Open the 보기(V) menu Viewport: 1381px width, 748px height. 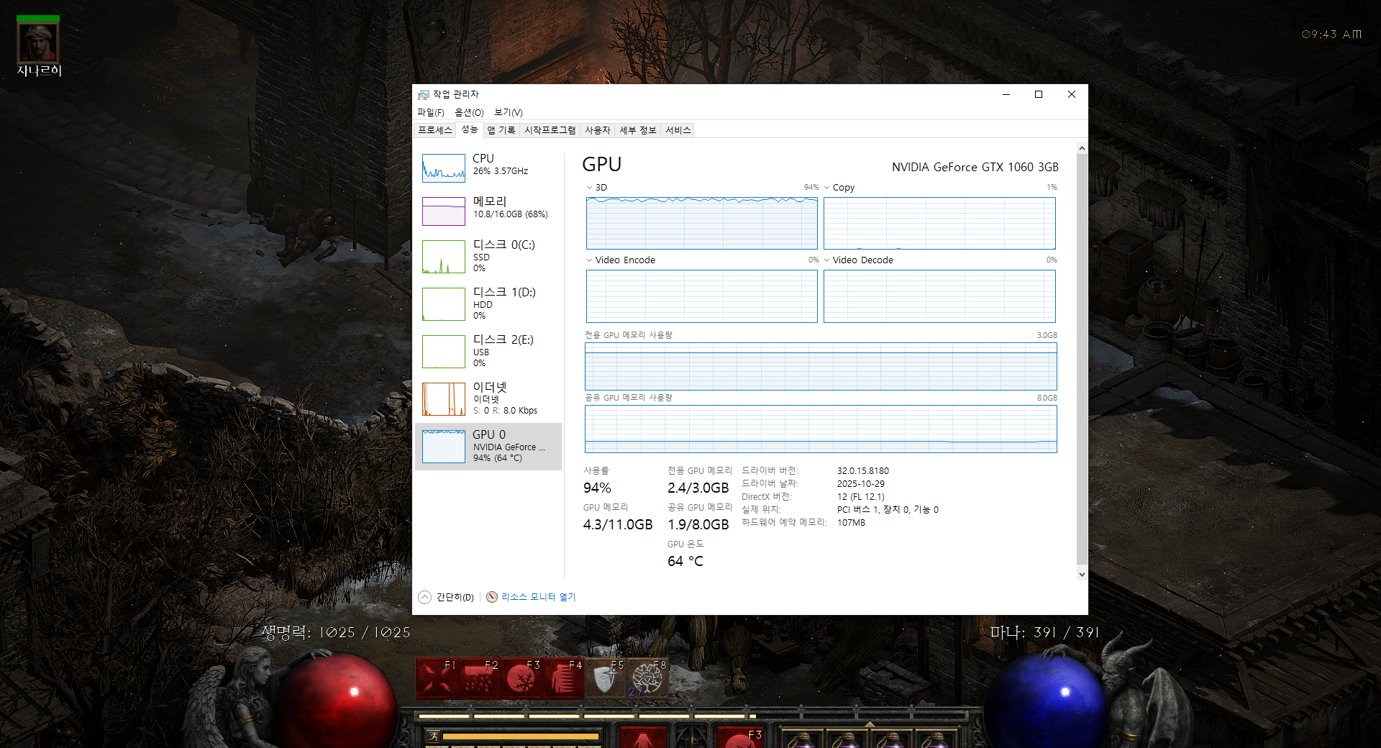pyautogui.click(x=509, y=112)
